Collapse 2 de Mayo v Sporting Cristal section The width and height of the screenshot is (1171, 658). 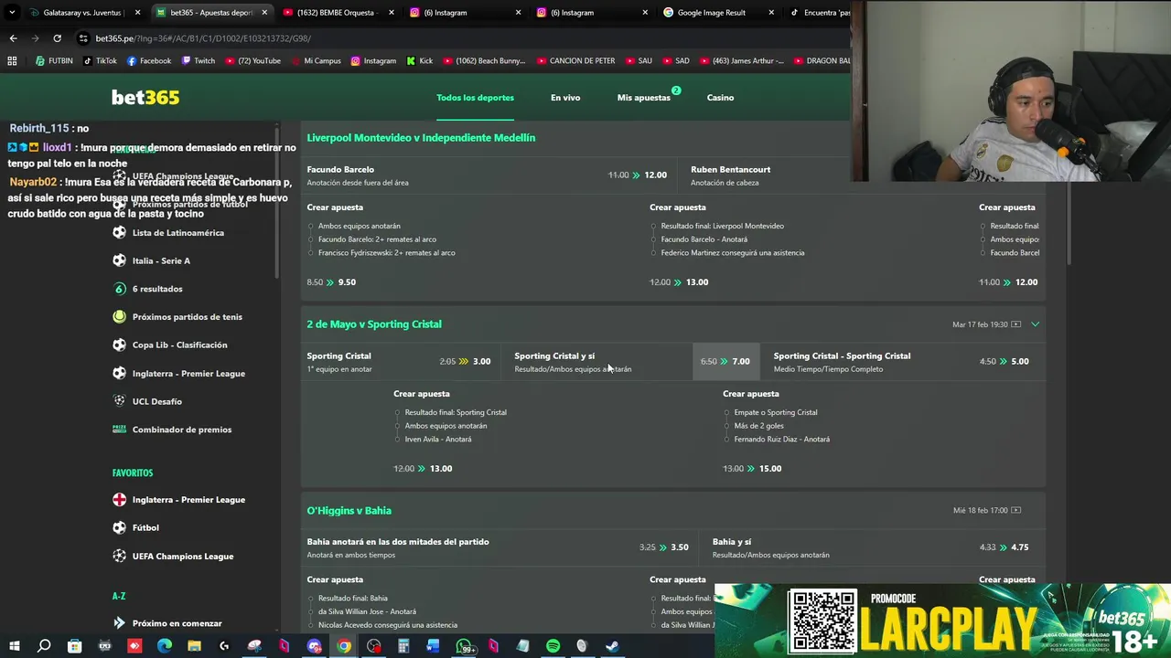(1035, 324)
